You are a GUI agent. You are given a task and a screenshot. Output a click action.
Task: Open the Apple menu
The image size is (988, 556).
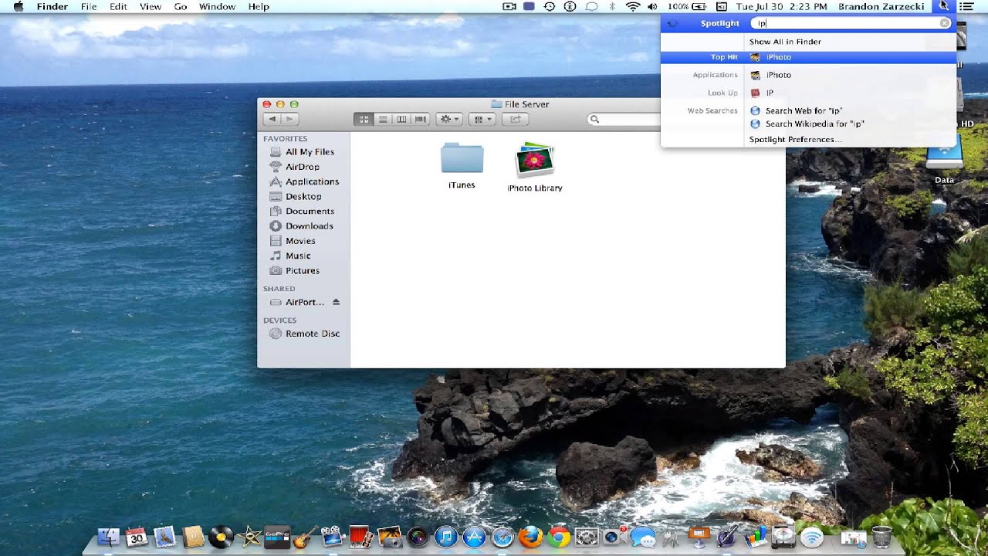coord(18,6)
